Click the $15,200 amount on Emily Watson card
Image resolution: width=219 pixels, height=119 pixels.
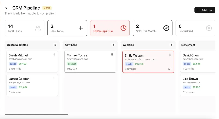click(x=139, y=64)
